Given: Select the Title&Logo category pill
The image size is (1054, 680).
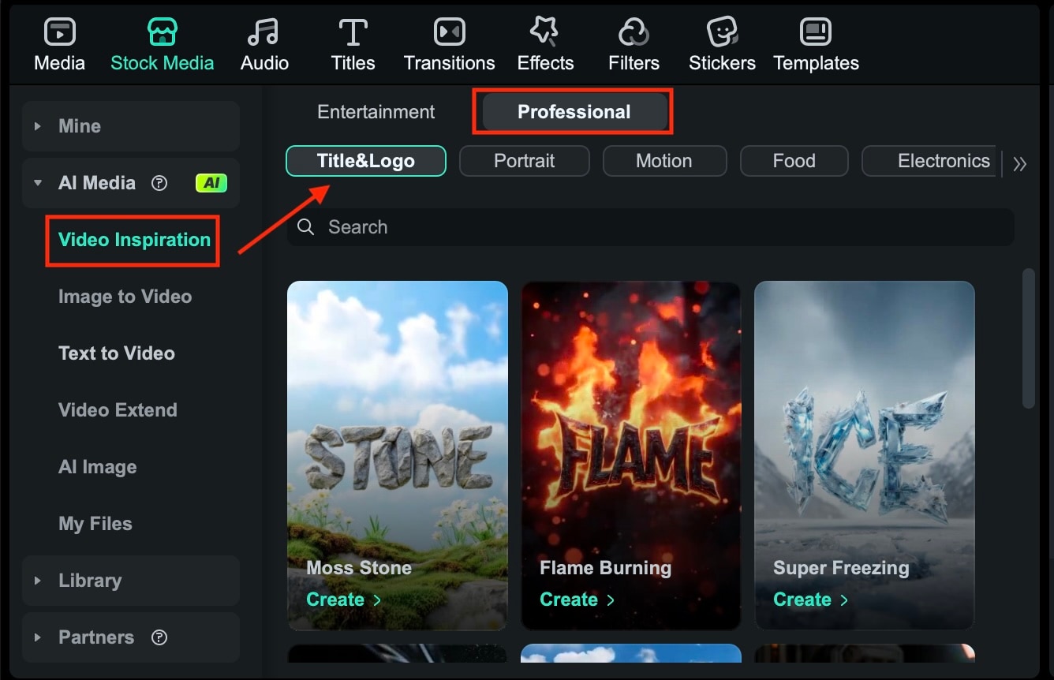Looking at the screenshot, I should pyautogui.click(x=365, y=160).
